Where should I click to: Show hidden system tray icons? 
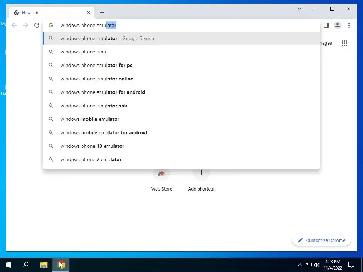coord(300,265)
